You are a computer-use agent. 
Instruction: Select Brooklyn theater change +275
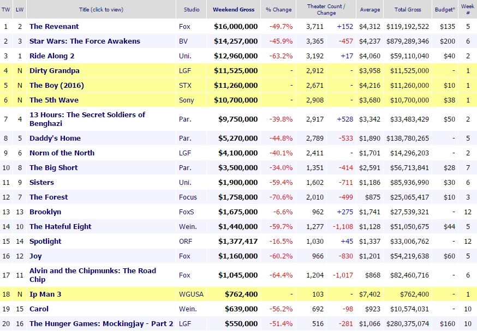pyautogui.click(x=345, y=212)
